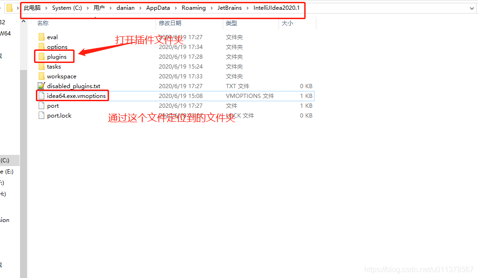The image size is (478, 278).
Task: Navigate to 用户 in breadcrumb
Action: (99, 8)
